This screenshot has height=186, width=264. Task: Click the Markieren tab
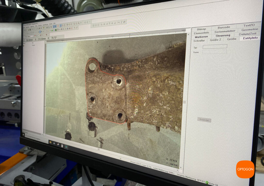pyautogui.click(x=201, y=37)
